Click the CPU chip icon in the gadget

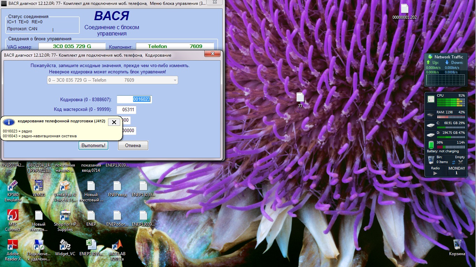point(431,99)
